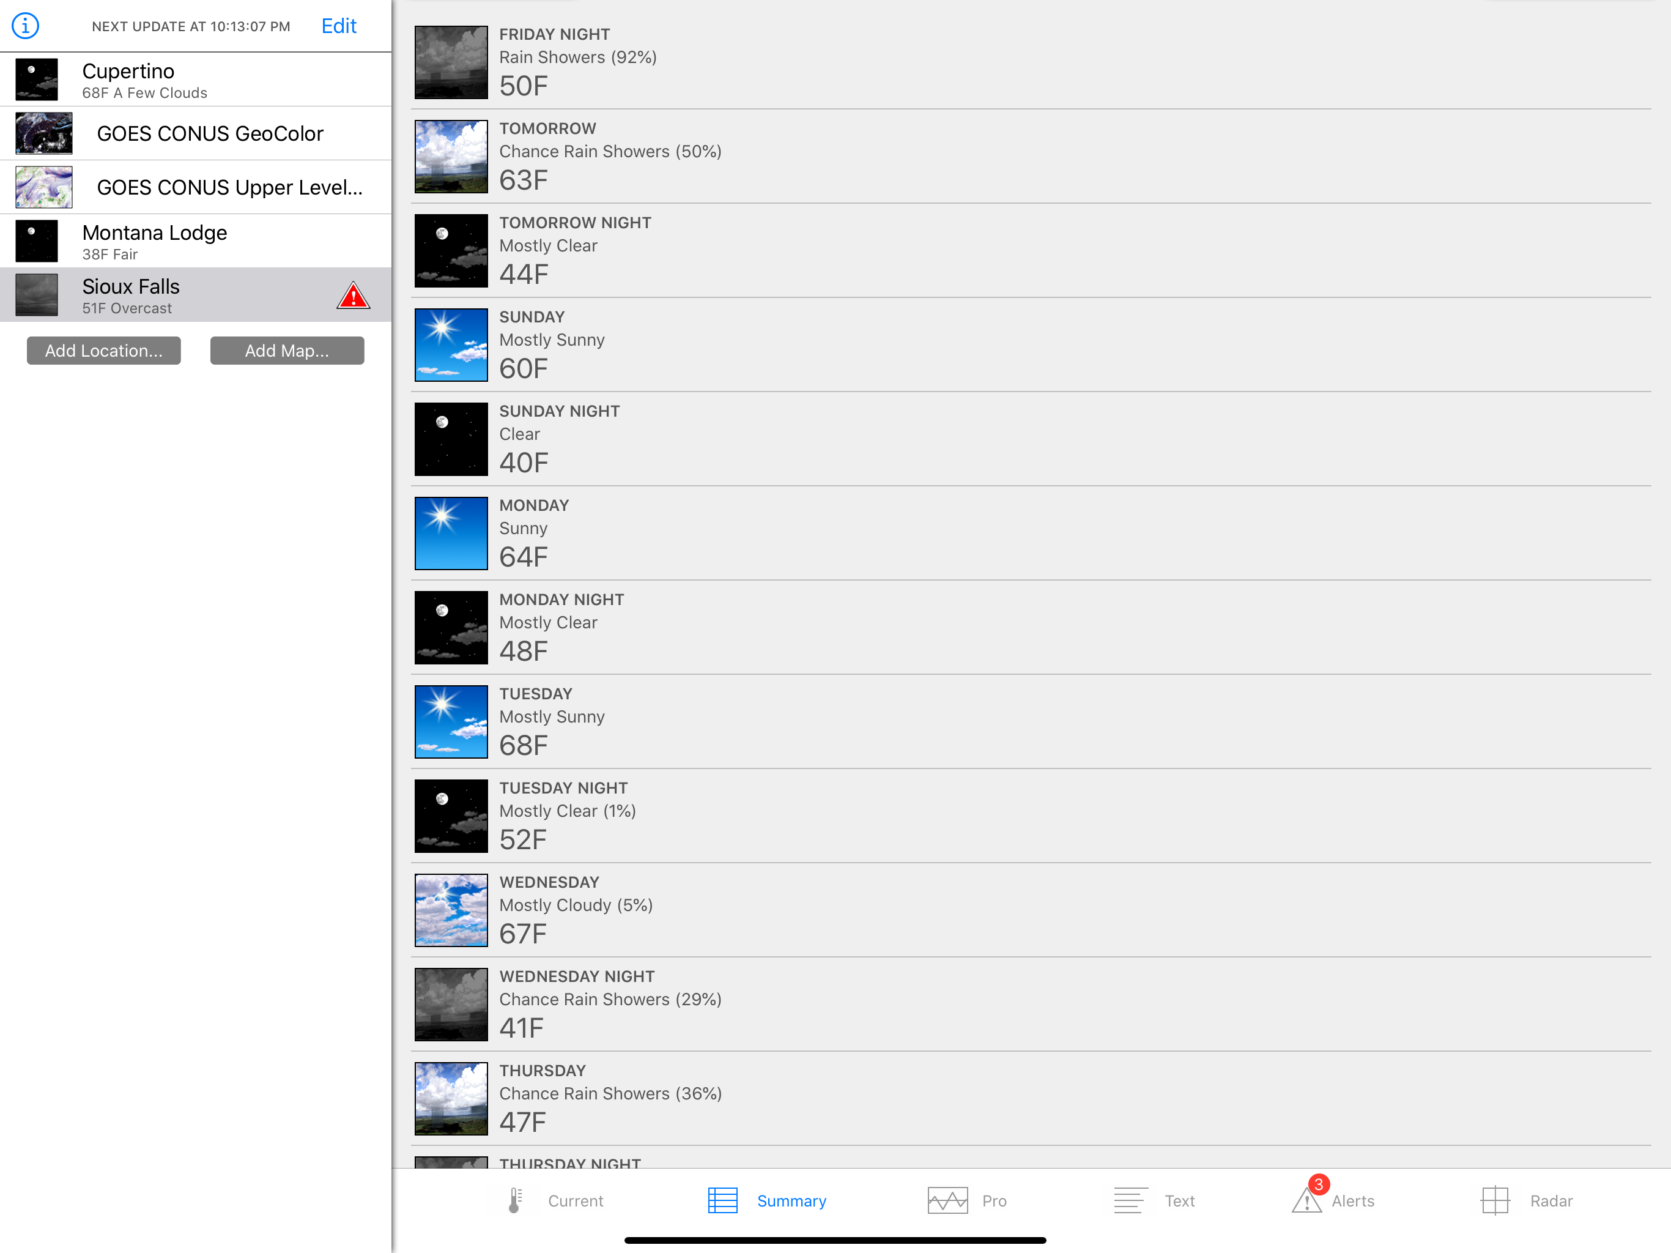Switch to the Pro tab label
Image resolution: width=1671 pixels, height=1253 pixels.
tap(994, 1201)
